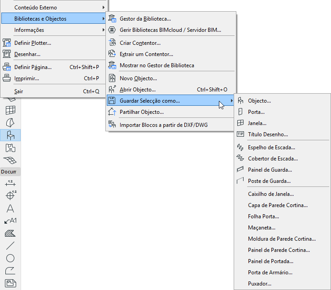Select the Line tool
331x290 pixels.
(x=10, y=246)
